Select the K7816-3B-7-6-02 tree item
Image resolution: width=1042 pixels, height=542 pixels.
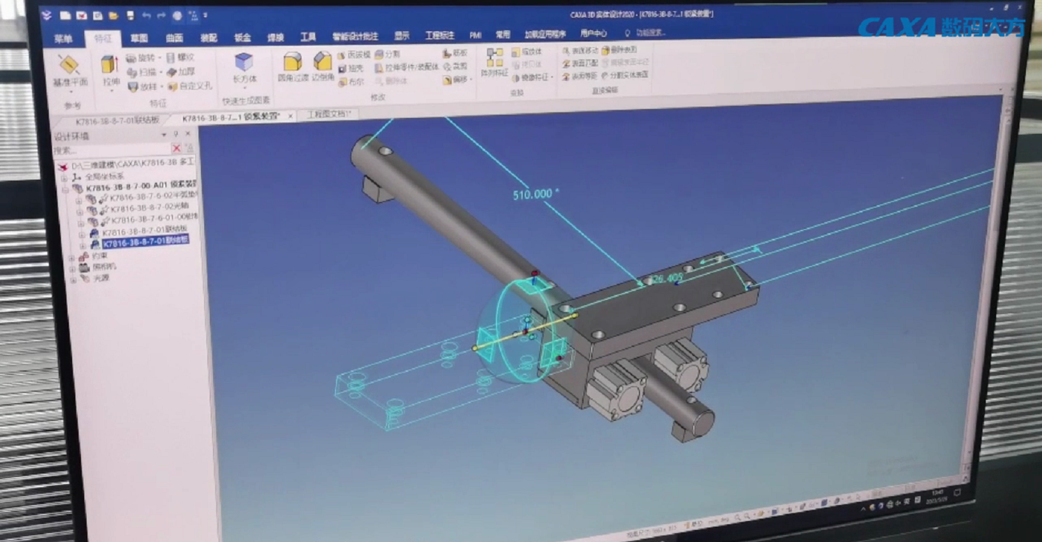click(153, 197)
